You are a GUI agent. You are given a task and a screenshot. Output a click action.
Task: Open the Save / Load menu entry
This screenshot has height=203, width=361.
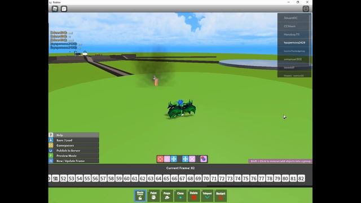[x=74, y=140]
